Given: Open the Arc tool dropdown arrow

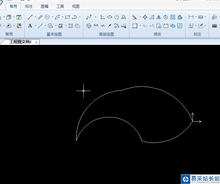Looking at the screenshot, I should point(63,17).
